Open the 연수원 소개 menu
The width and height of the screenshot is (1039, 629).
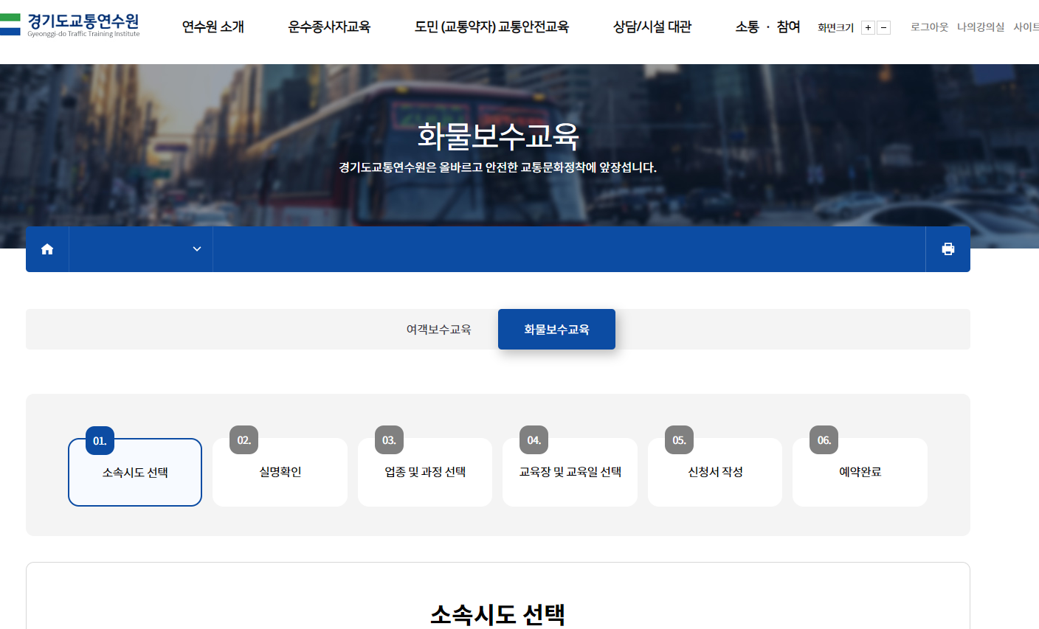213,26
